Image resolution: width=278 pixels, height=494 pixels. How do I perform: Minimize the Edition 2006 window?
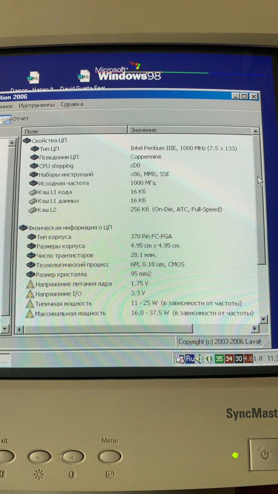[236, 96]
